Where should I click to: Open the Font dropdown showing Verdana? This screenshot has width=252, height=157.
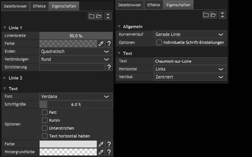tap(76, 96)
